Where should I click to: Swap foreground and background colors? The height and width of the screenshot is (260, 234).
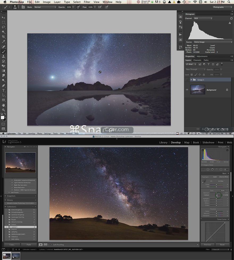(5, 114)
